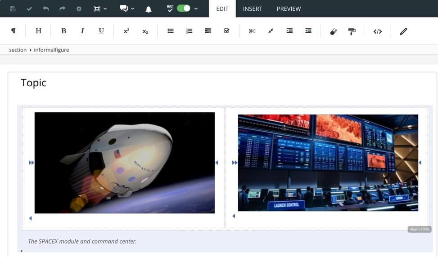Open the settings gear icon
Viewport: 438px width, 257px height.
coord(79,9)
